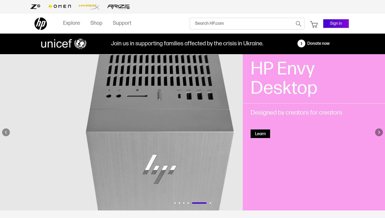
Task: Select the first carousel dot
Action: click(175, 203)
